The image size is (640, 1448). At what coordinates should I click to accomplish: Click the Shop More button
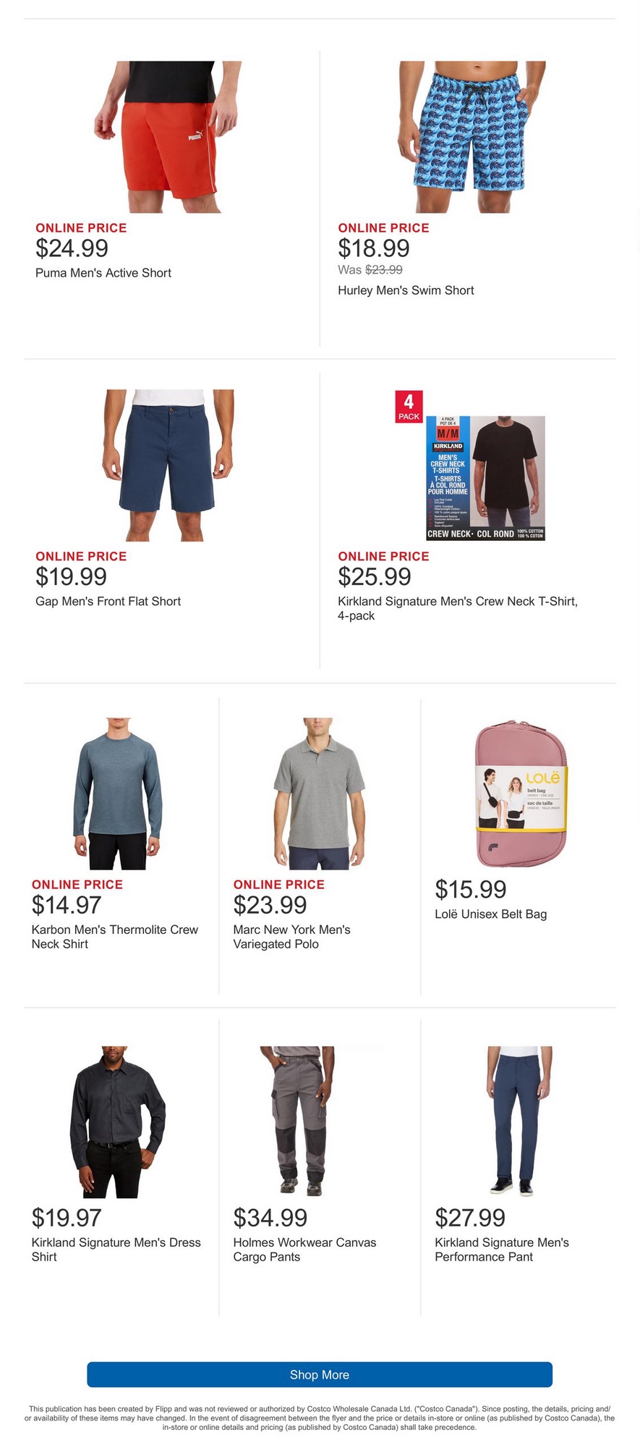point(320,1374)
